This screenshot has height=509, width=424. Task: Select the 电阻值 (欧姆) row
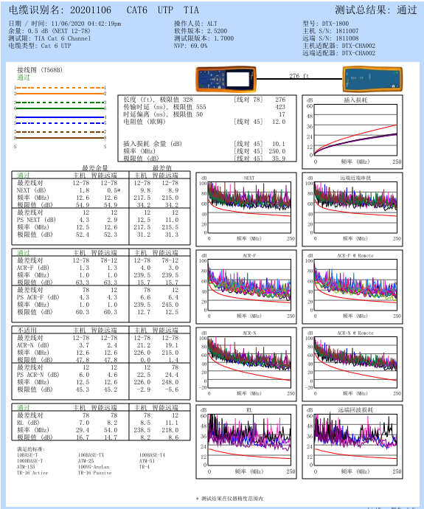point(204,122)
